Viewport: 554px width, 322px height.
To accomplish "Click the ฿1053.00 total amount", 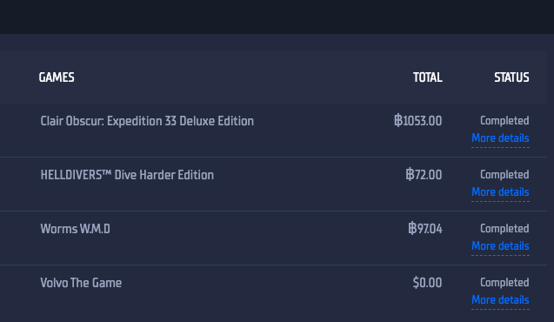I will point(418,121).
